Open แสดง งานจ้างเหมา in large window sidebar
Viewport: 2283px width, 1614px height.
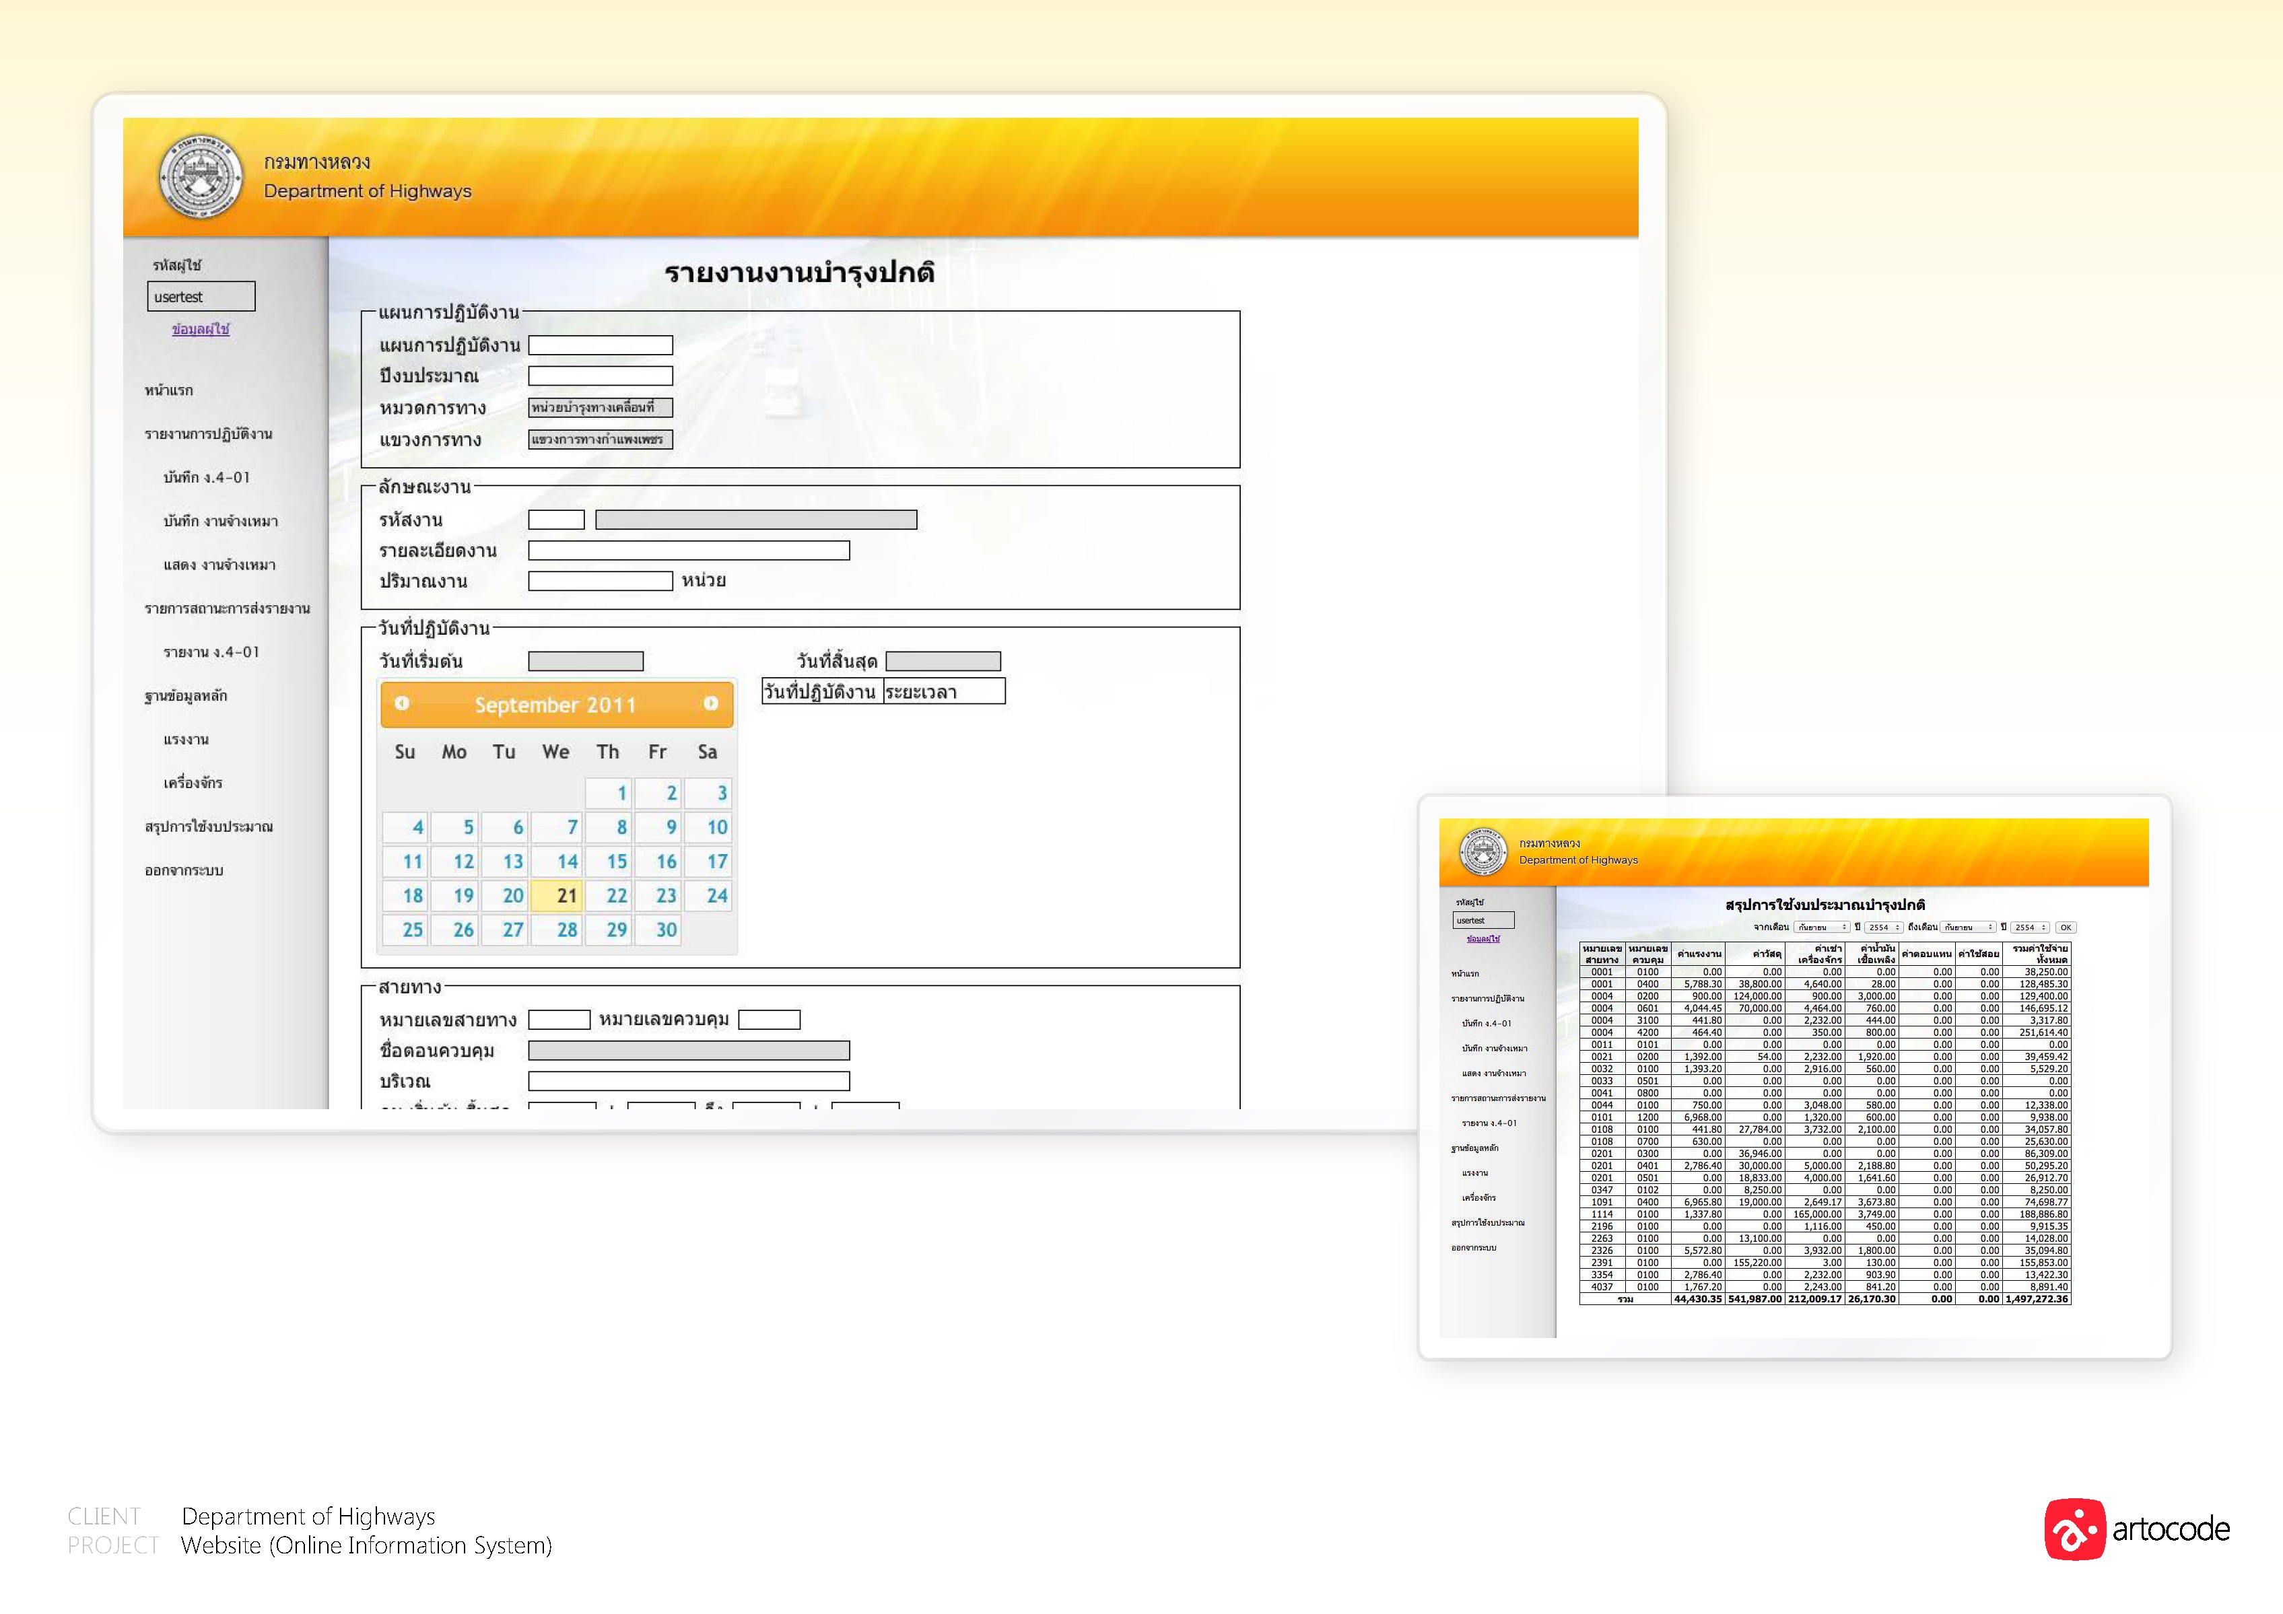pyautogui.click(x=219, y=565)
